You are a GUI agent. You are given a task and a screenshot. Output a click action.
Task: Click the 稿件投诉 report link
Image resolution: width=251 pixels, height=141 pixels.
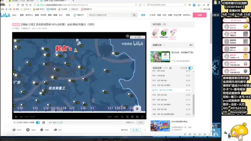pos(124,130)
